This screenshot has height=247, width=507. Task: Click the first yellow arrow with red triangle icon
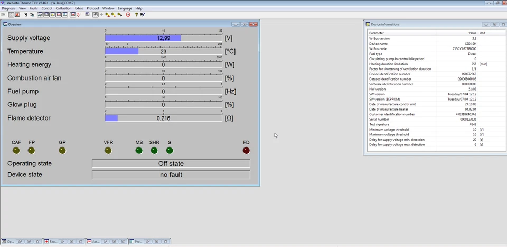[x=107, y=15]
